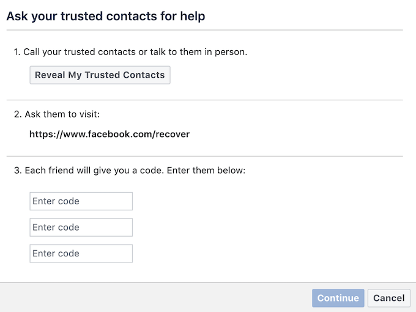
Task: Click the divider between steps 1 and 2
Action: [x=204, y=100]
